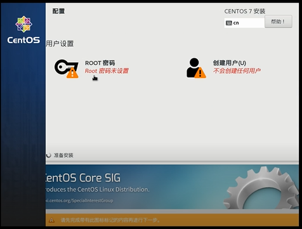Click the 用户设置 section heading
Viewport: 302px width, 229px height.
coord(60,44)
